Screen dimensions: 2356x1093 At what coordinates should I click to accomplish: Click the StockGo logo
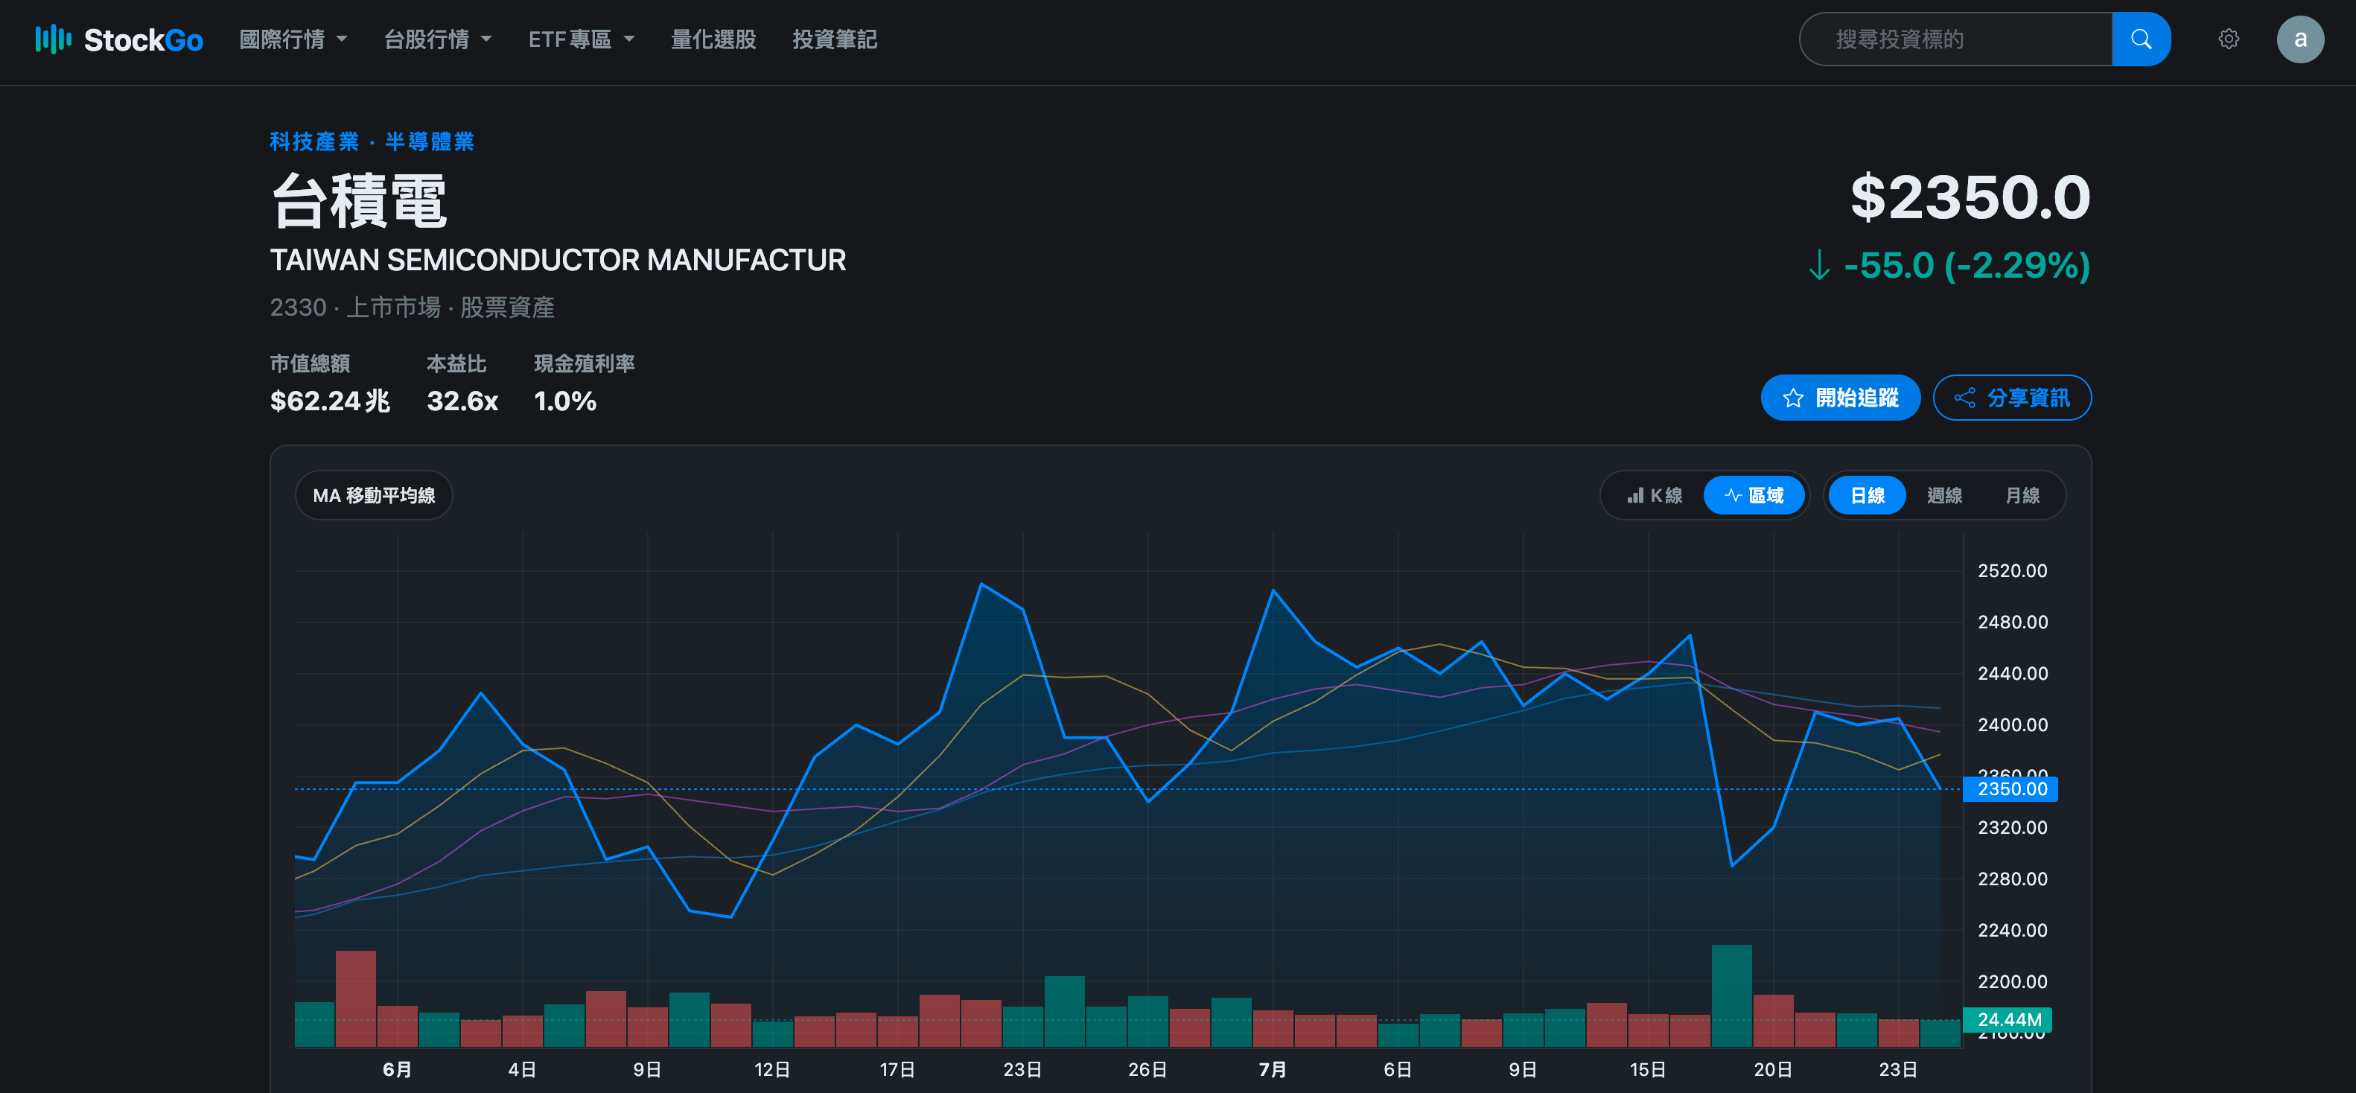pyautogui.click(x=119, y=39)
